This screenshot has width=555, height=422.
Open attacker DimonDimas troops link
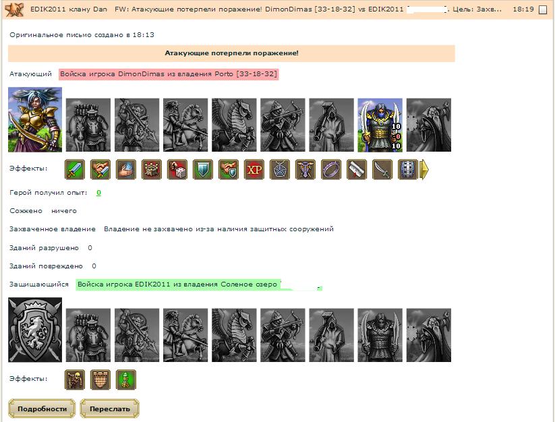tap(169, 74)
